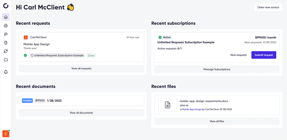Open the invoice documents sidebar icon
The image size is (287, 140).
(6, 42)
